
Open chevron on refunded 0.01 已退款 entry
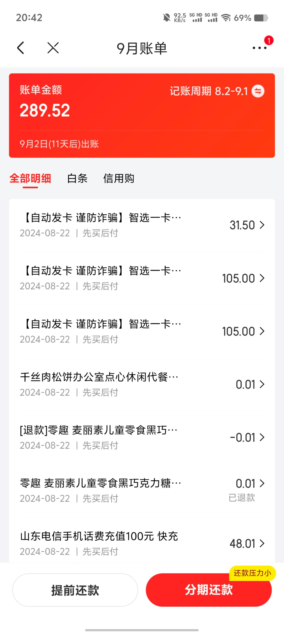pyautogui.click(x=262, y=483)
